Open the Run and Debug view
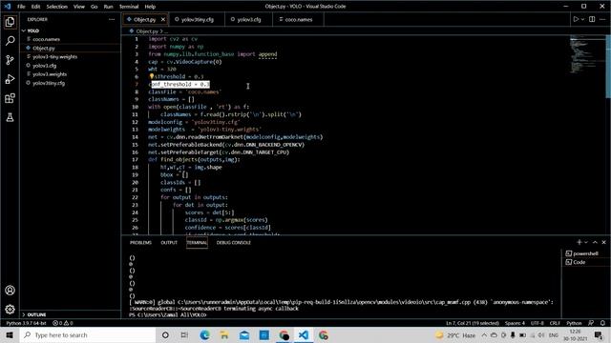 coord(11,79)
